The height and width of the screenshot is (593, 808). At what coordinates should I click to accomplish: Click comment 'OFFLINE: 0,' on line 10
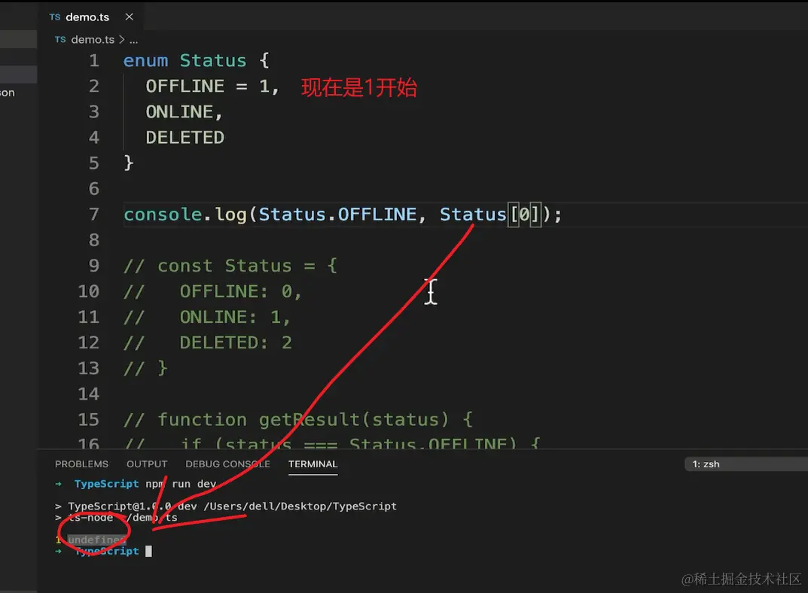[x=240, y=291]
